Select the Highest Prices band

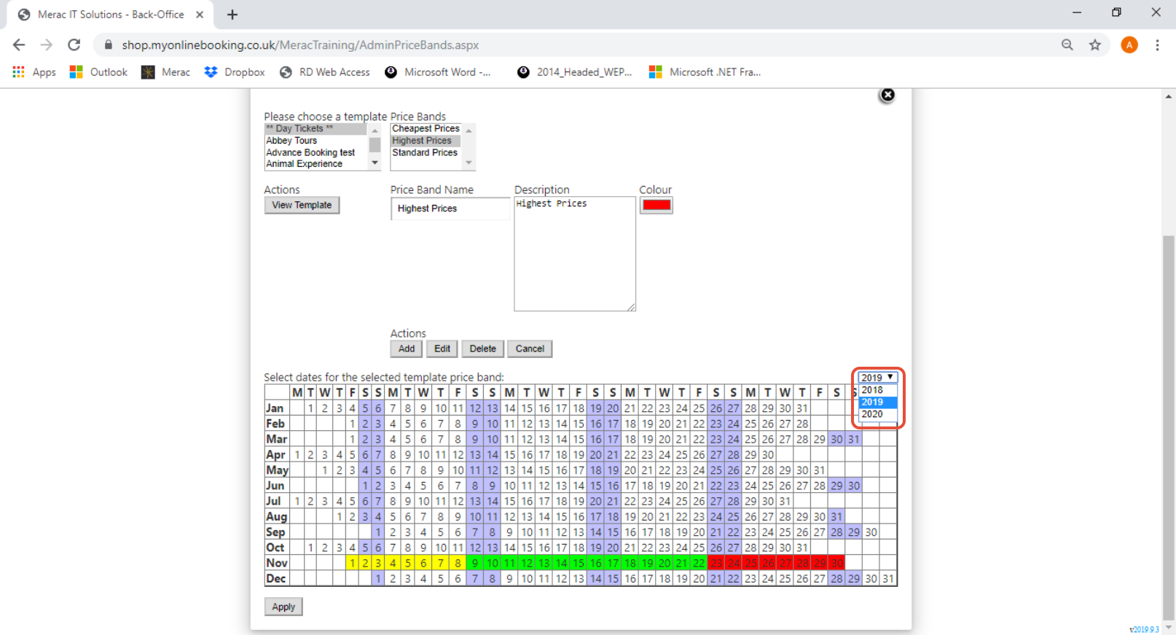pyautogui.click(x=426, y=141)
